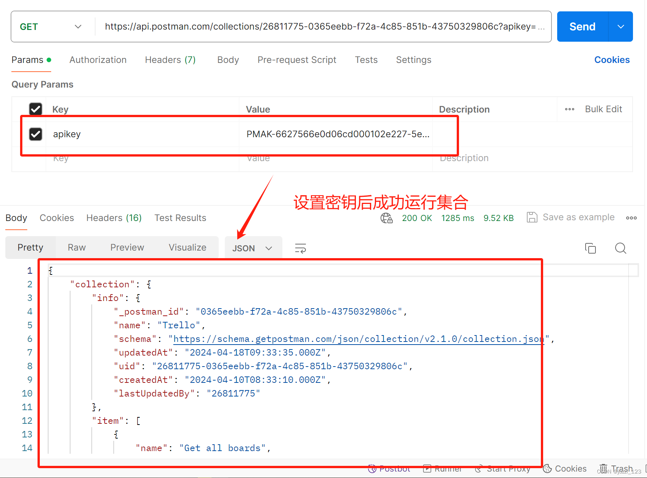Click the _postman_id value string
The image size is (647, 478).
(299, 312)
